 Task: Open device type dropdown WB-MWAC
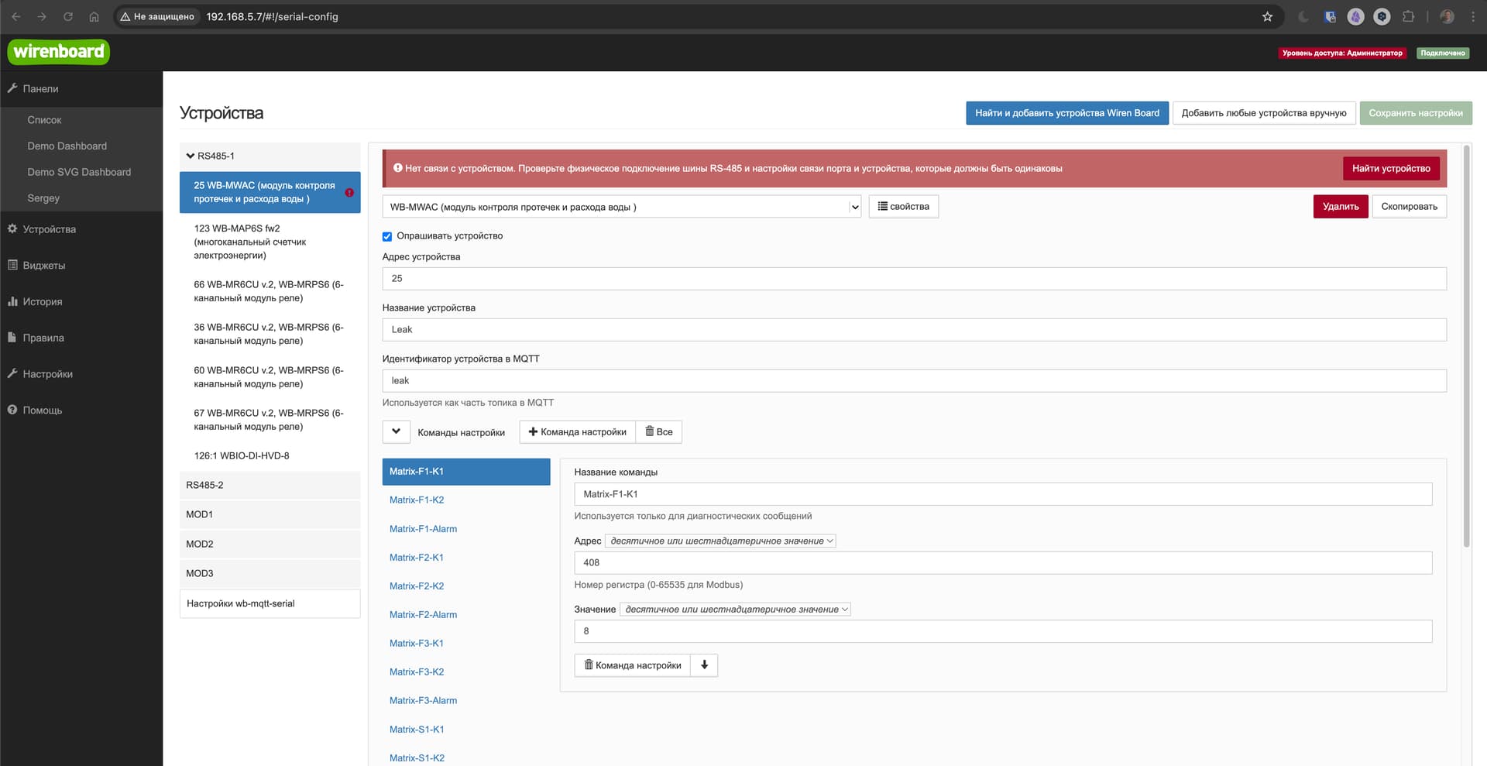[622, 207]
